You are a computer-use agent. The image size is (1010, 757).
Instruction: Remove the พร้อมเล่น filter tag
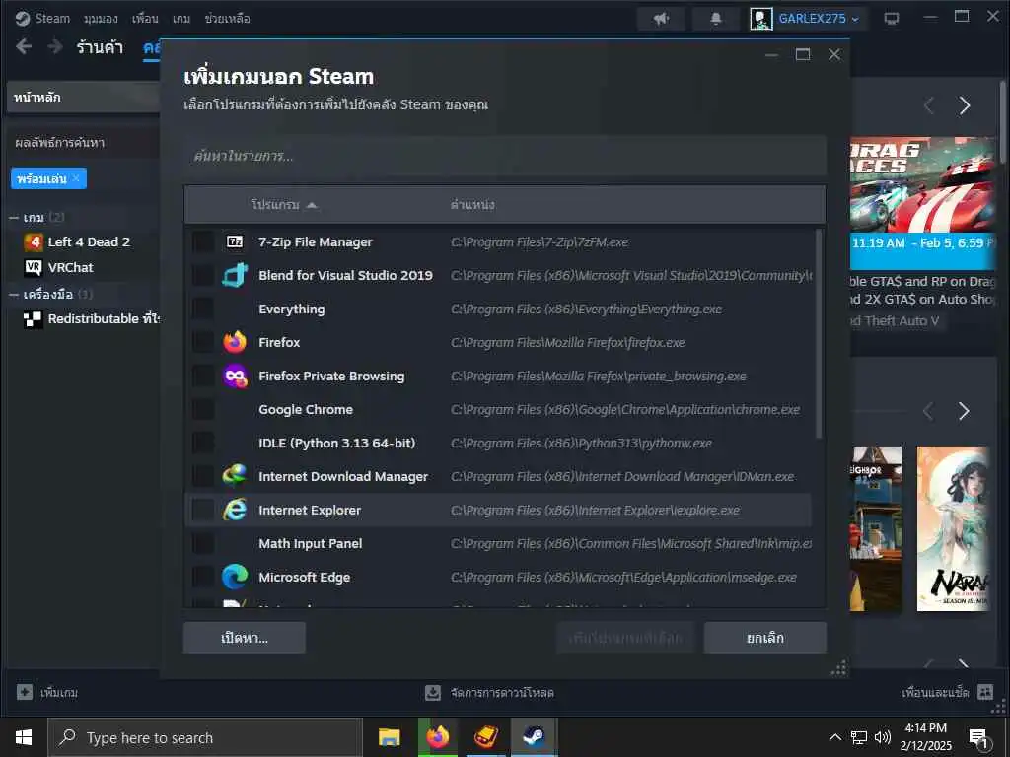click(x=76, y=178)
